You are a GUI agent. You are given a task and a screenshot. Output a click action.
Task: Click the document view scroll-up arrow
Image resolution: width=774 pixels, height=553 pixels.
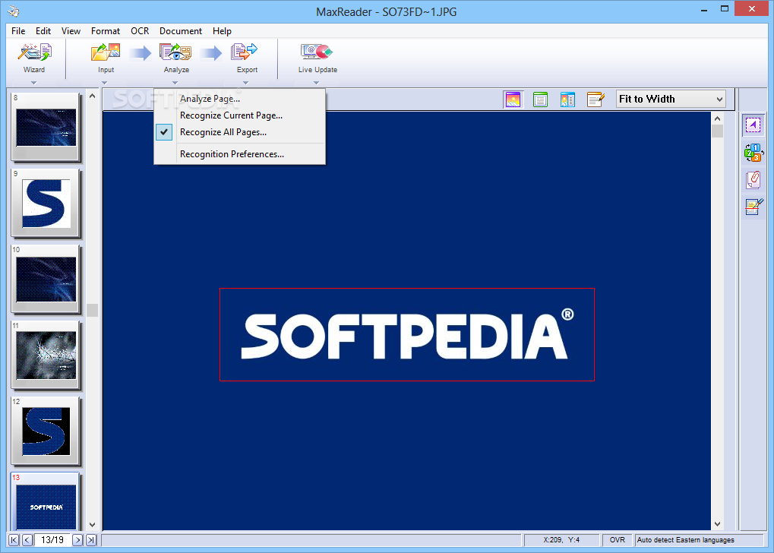(717, 118)
